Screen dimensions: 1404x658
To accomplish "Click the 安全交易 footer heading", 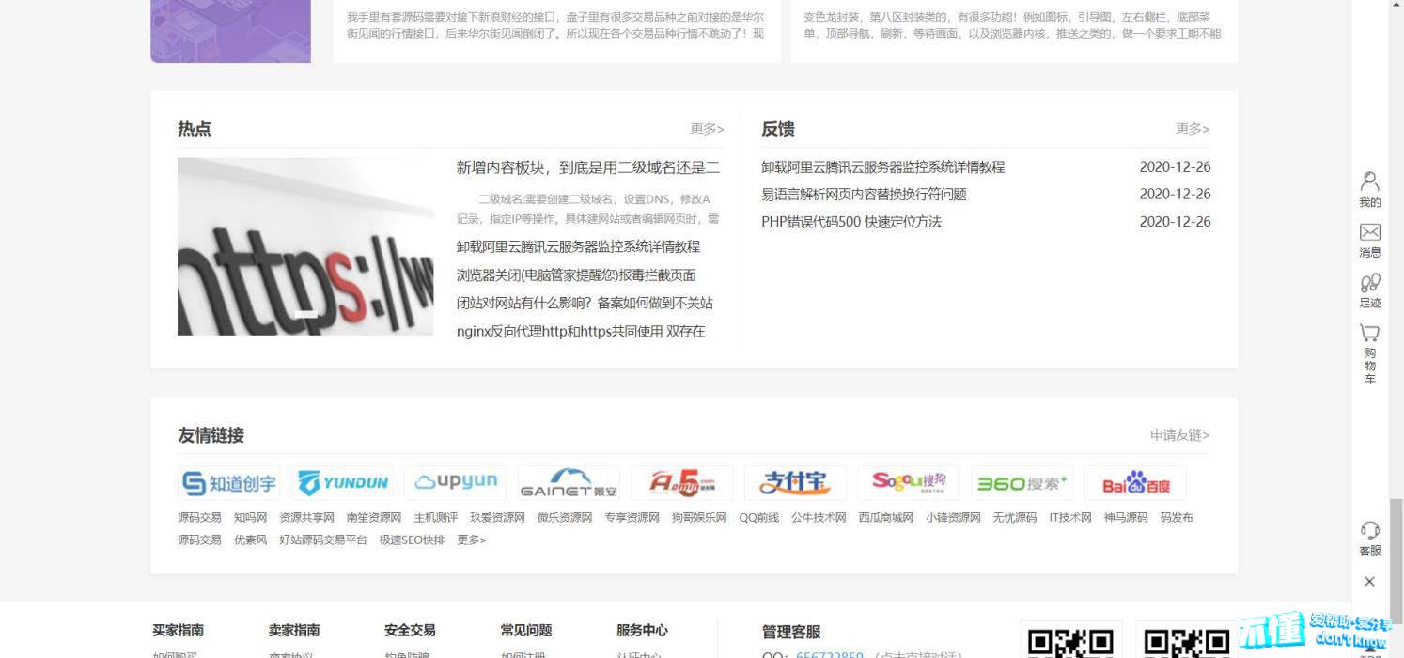I will click(410, 630).
